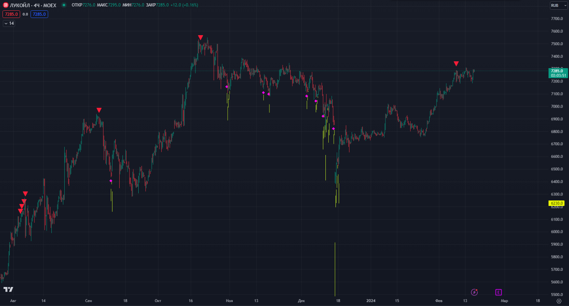The width and height of the screenshot is (569, 306).
Task: Click the Дек label on the time axis
Action: (301, 301)
